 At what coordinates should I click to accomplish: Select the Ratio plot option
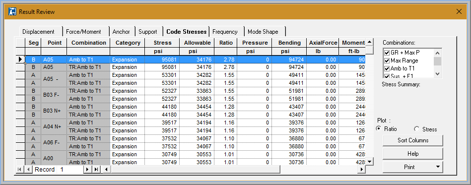coord(379,129)
